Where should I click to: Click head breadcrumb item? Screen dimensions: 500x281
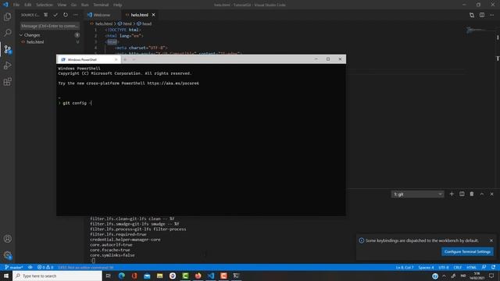[147, 23]
